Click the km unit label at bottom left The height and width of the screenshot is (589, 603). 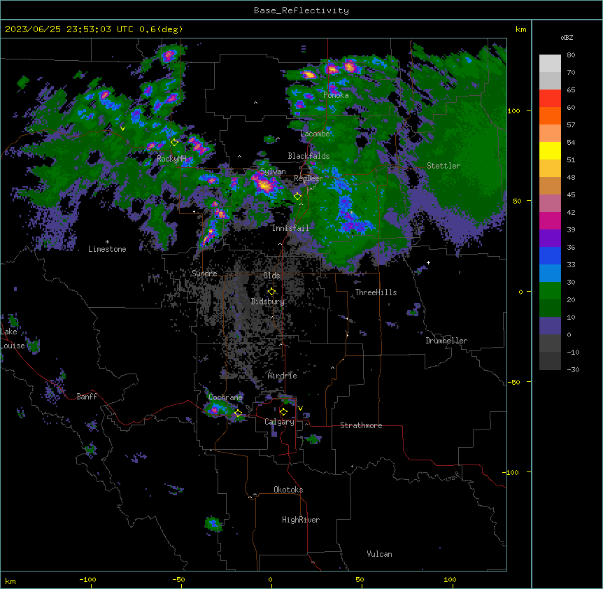pyautogui.click(x=10, y=581)
